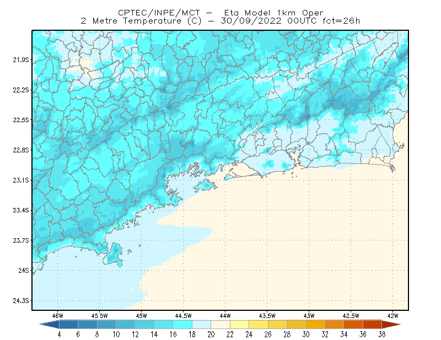Viewport: 441px width, 340px height.
Task: Click the colorbar value label 38
Action: click(x=381, y=334)
